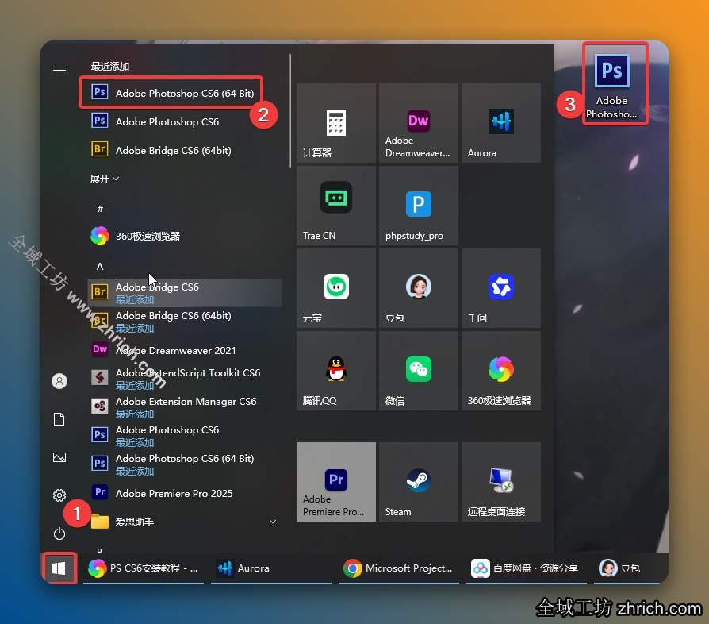
Task: Click the # letter group header
Action: click(100, 209)
